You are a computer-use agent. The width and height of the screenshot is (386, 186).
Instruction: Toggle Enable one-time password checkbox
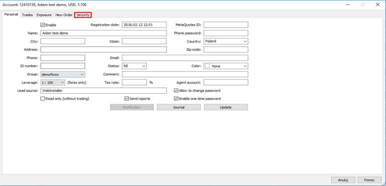click(176, 99)
